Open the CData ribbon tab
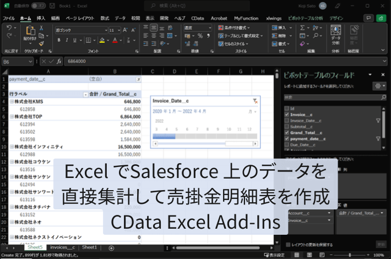This screenshot has height=259, width=391. tap(197, 18)
